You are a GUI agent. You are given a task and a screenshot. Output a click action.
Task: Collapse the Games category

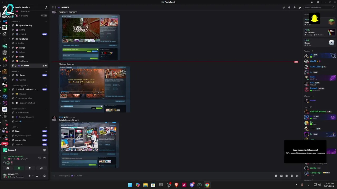coord(15,71)
